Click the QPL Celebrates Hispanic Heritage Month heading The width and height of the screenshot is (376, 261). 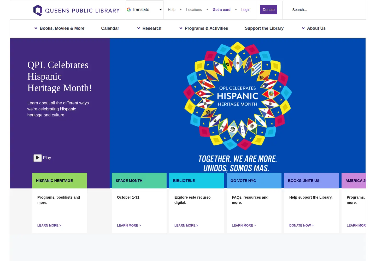60,76
